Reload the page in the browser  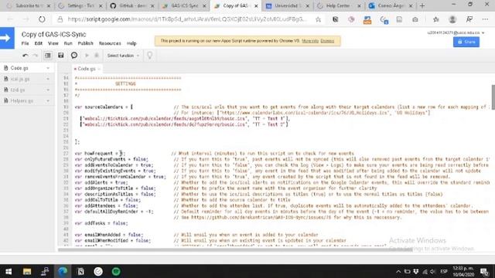[x=42, y=19]
